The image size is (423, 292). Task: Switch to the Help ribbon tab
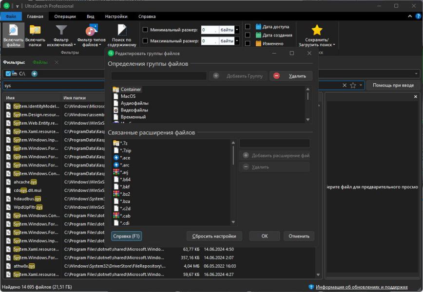pyautogui.click(x=147, y=16)
